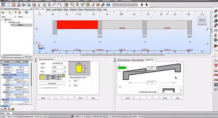
Task: Click the Advanced button
Action: coord(52,84)
